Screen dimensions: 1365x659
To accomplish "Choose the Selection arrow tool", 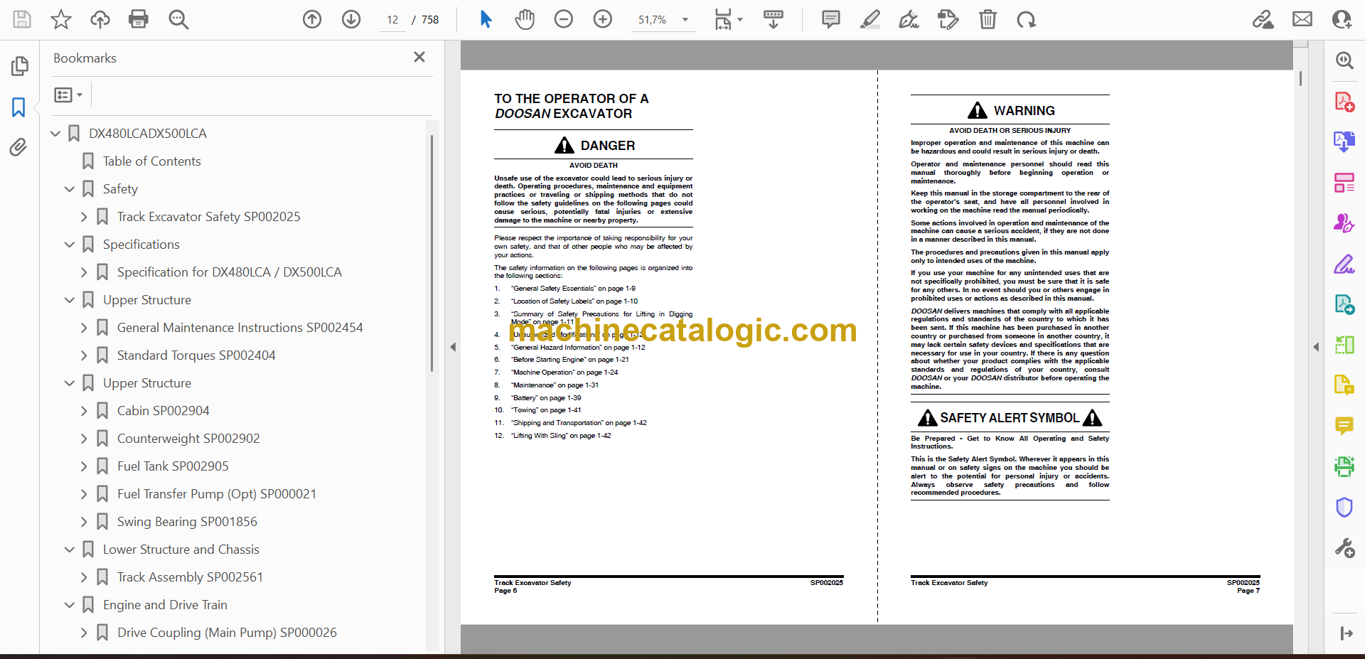I will [x=486, y=19].
